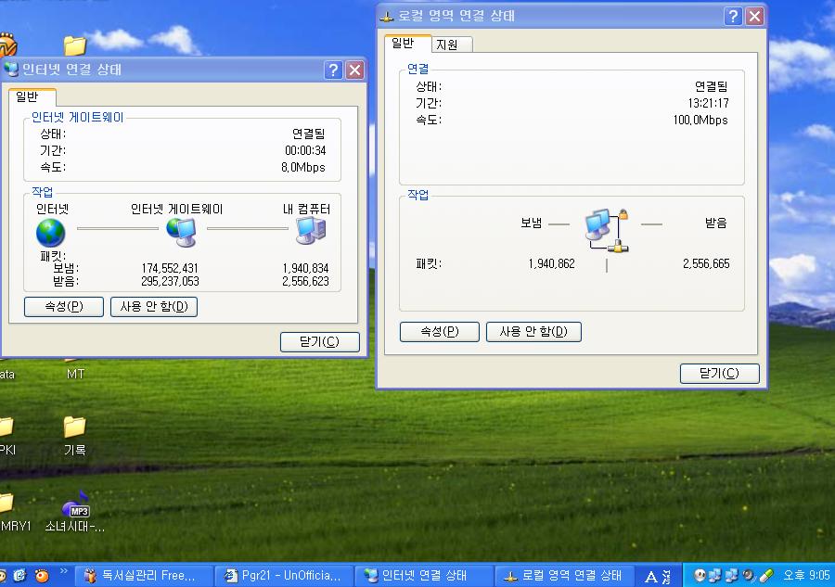Screen dimensions: 835x587
Task: Click the duration value 00:00:34
Action: pyautogui.click(x=305, y=150)
